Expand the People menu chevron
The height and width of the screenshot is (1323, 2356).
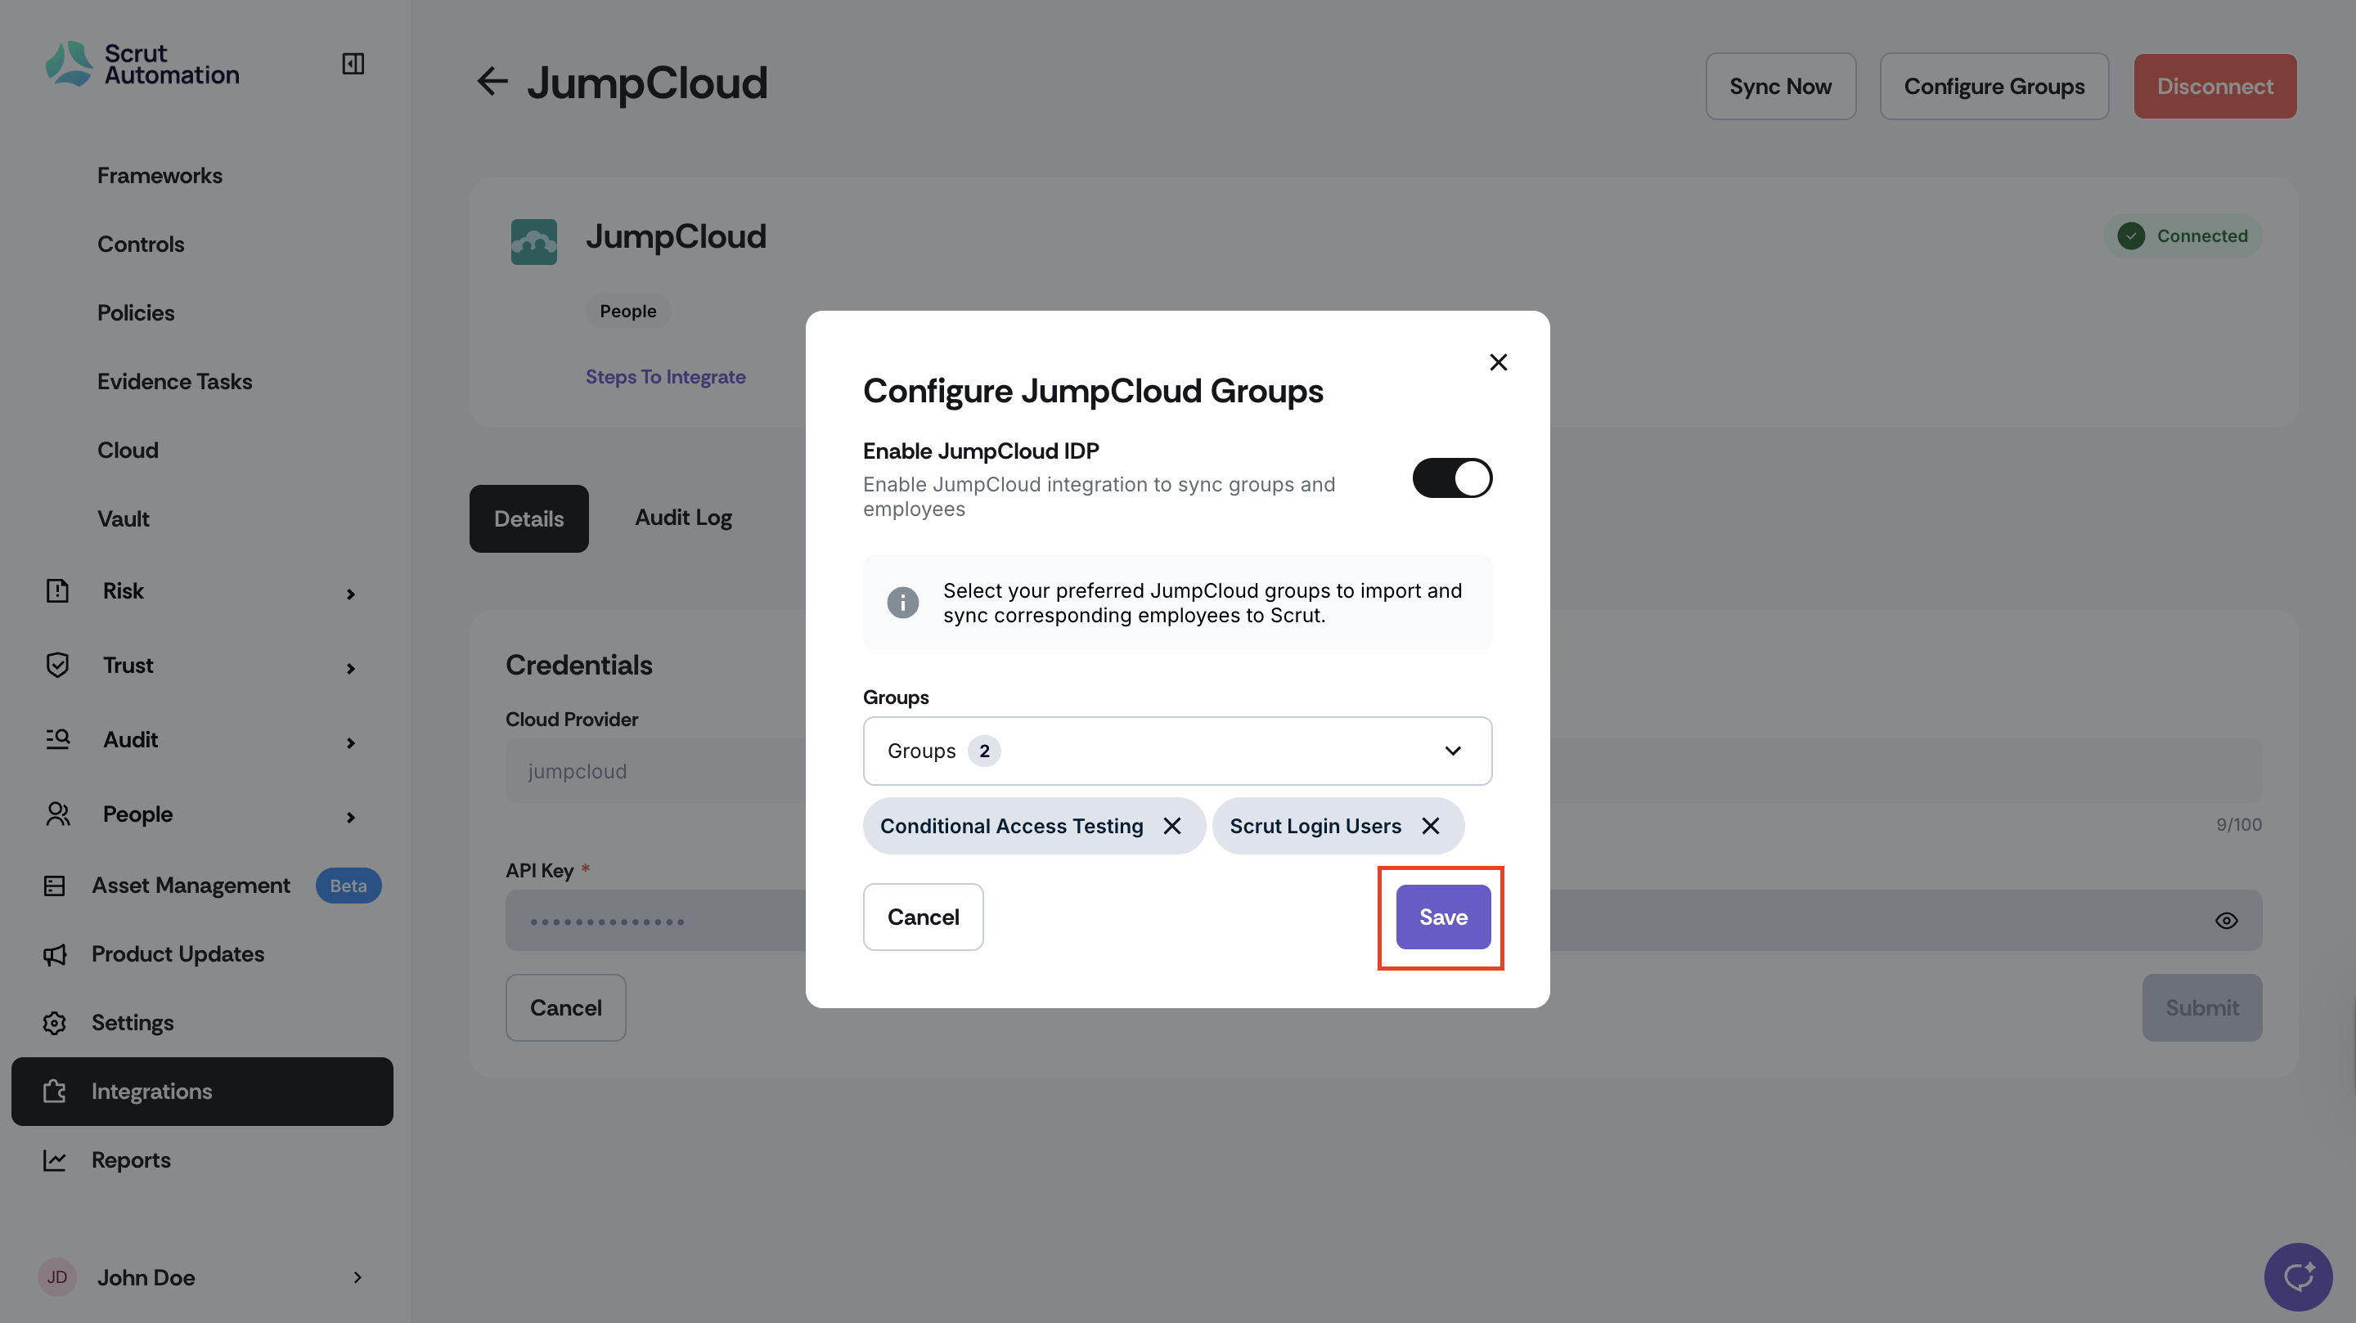[x=351, y=818]
